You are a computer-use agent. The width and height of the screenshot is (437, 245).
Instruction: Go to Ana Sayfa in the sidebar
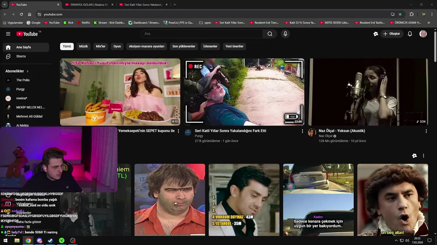click(x=26, y=47)
